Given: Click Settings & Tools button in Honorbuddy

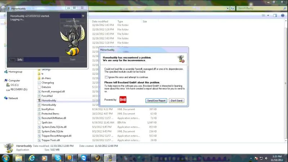Looking at the screenshot, I should pyautogui.click(x=73, y=26).
